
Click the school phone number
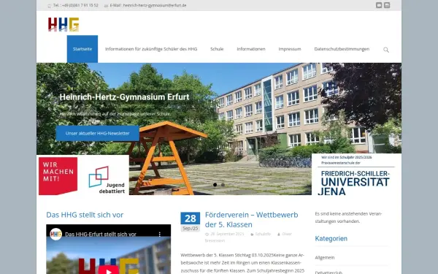[80, 5]
